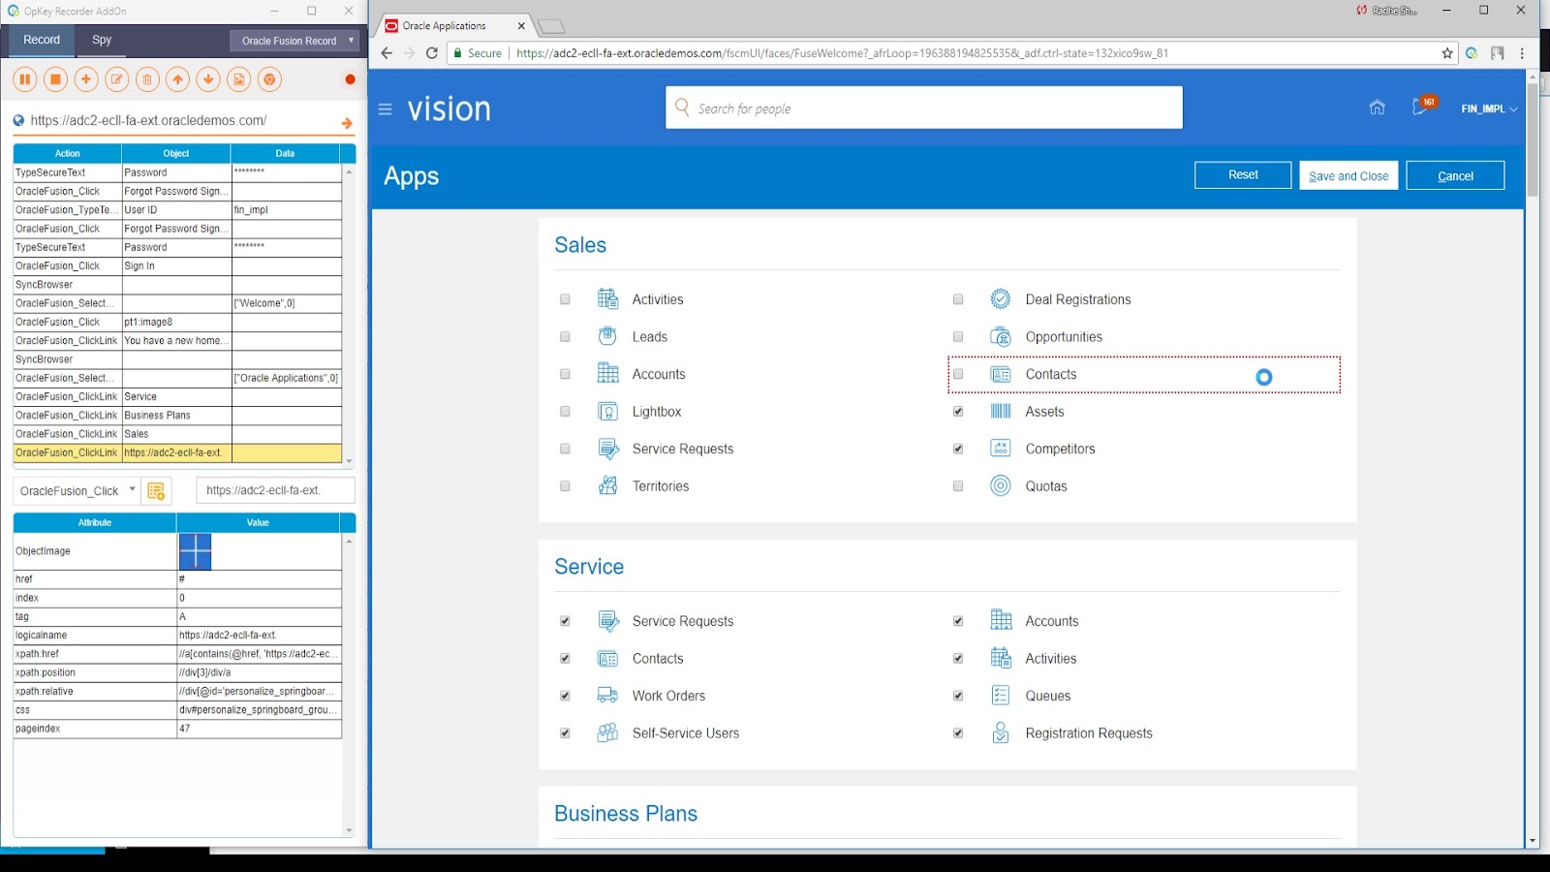Switch to the Record tab

42,40
